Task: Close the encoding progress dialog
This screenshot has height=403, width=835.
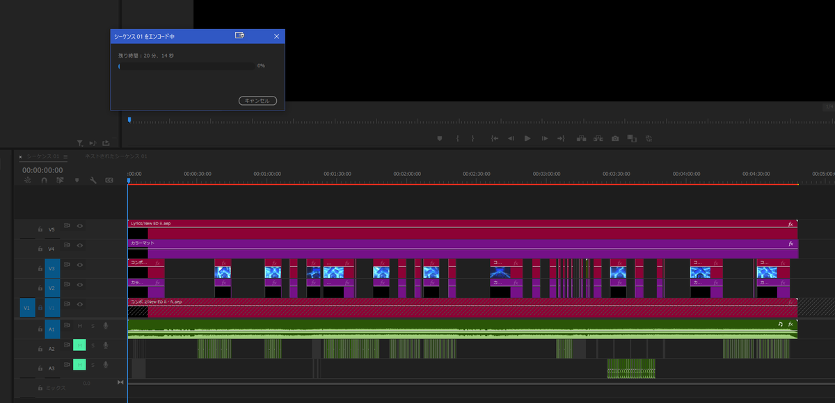Action: [x=276, y=36]
